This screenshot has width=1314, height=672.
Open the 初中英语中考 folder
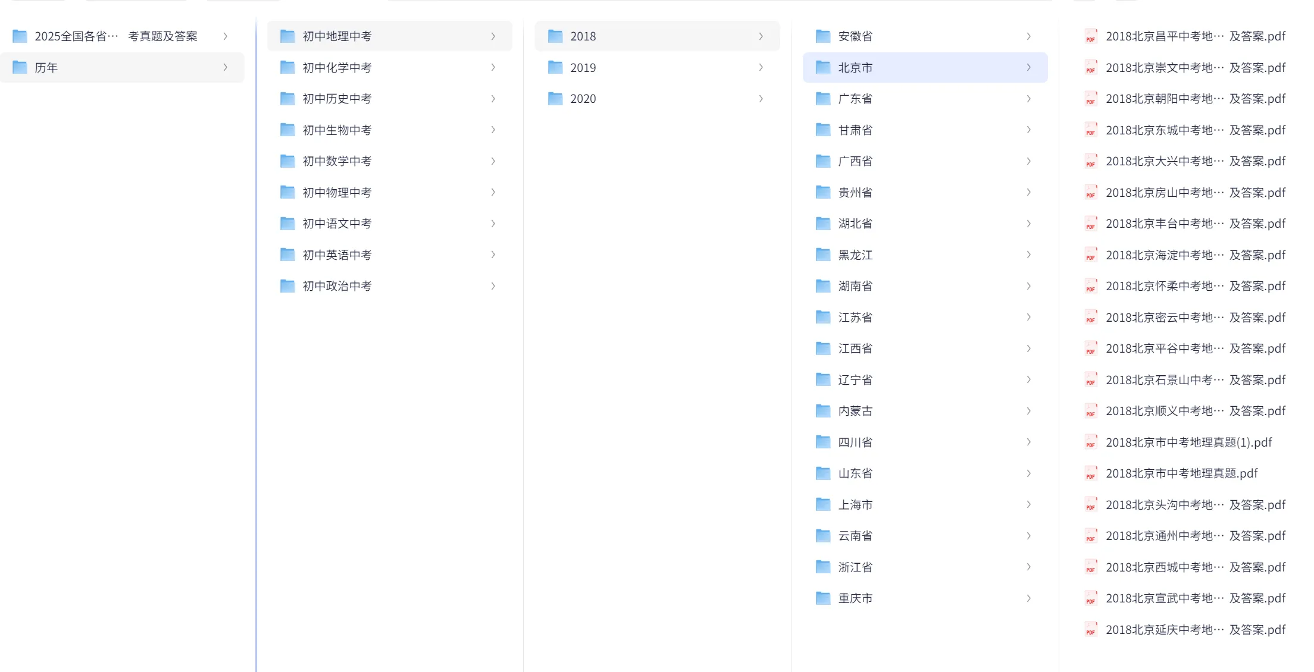tap(337, 255)
